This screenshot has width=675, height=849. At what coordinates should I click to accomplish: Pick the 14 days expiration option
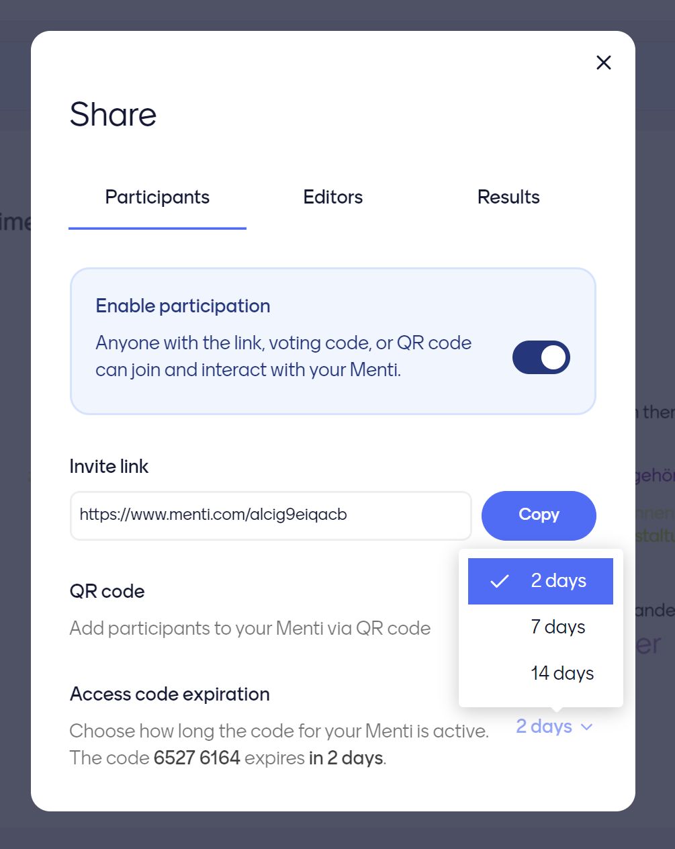point(562,674)
